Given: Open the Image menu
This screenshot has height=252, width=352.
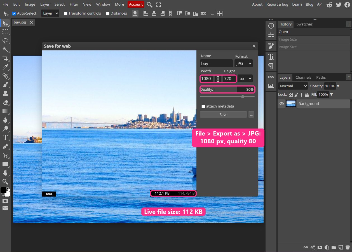Looking at the screenshot, I should [x=30, y=4].
